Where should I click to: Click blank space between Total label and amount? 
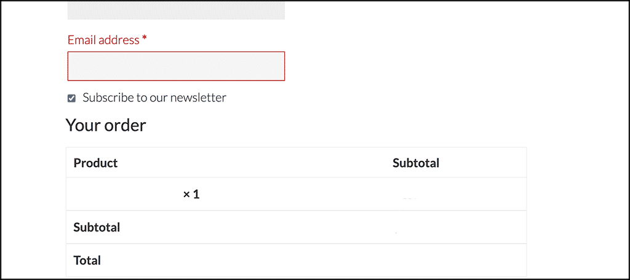246,260
